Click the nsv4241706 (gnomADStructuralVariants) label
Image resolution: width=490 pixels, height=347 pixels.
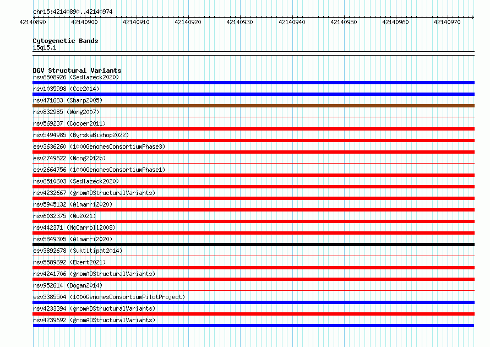pyautogui.click(x=94, y=274)
